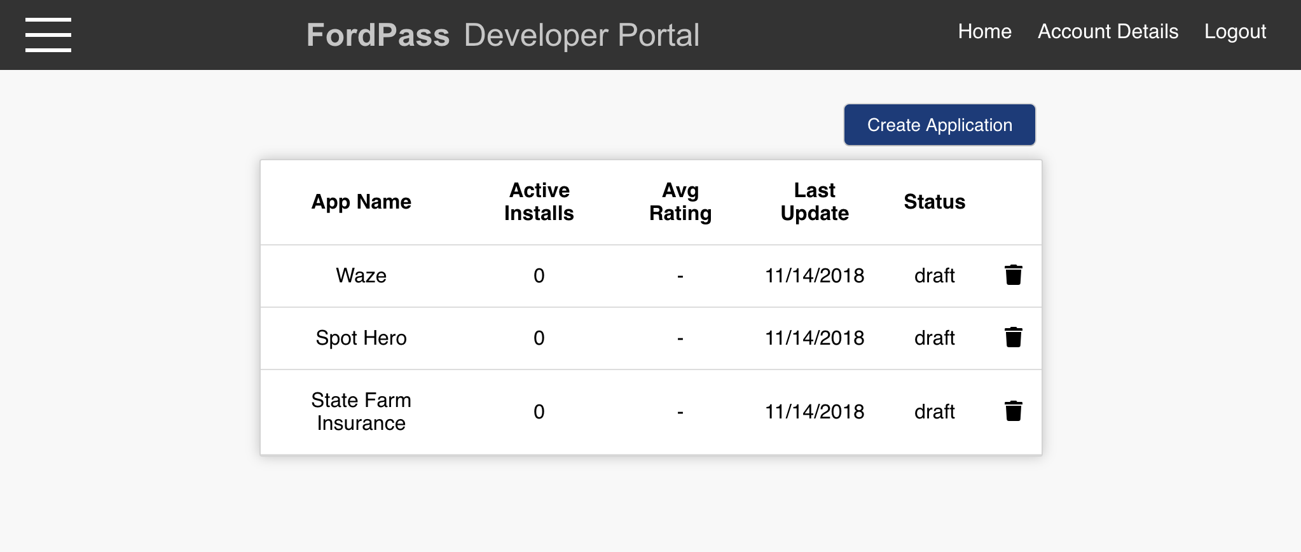The image size is (1301, 552).
Task: Click Logout in the top navigation
Action: (x=1235, y=32)
